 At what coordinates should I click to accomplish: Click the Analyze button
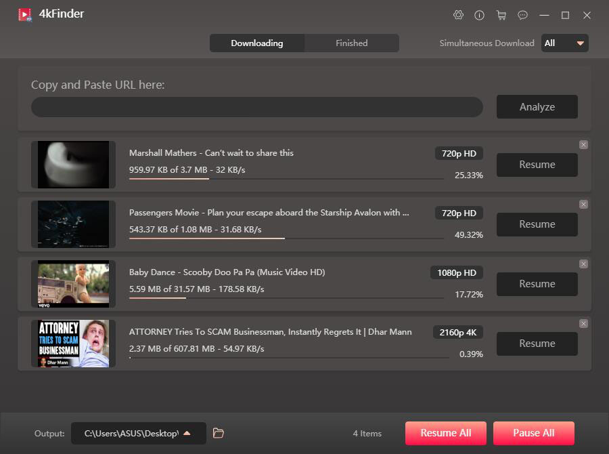point(537,106)
